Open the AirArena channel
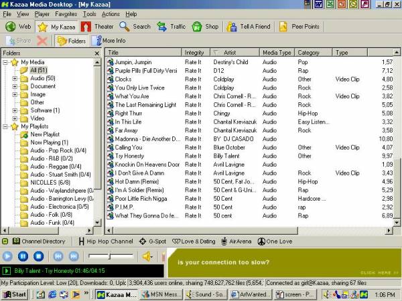402x301 pixels. (x=236, y=241)
